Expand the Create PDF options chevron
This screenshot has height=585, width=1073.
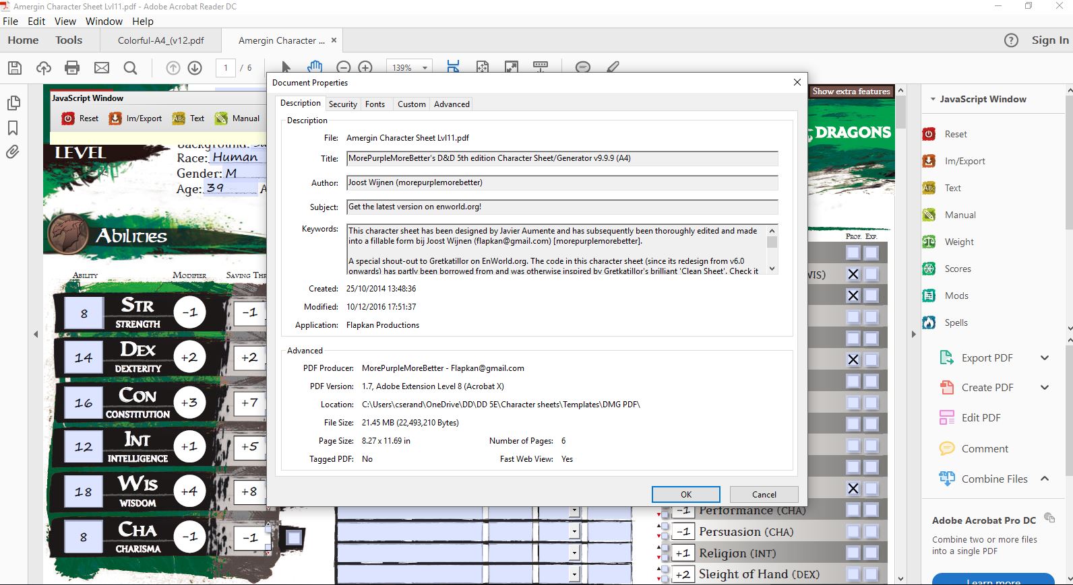(x=1045, y=388)
